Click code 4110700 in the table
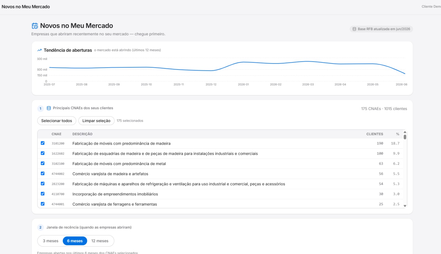Image resolution: width=441 pixels, height=254 pixels. tap(58, 194)
